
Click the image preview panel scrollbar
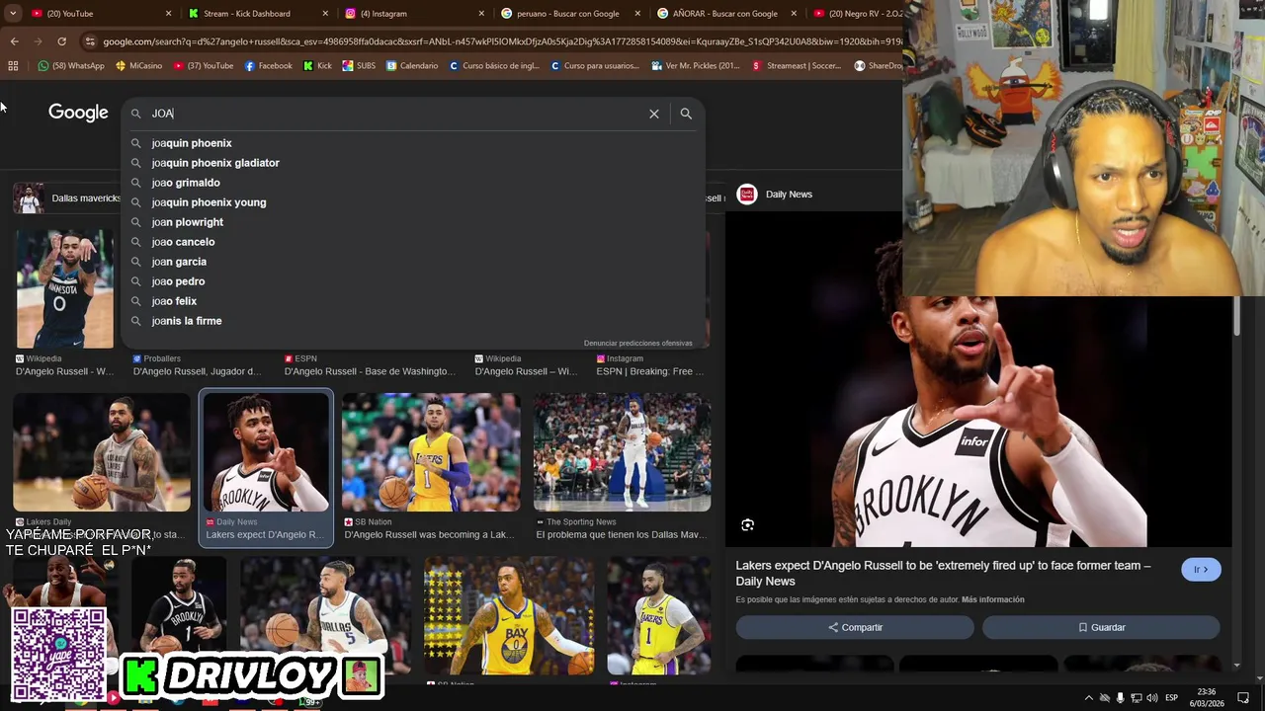tap(1236, 316)
